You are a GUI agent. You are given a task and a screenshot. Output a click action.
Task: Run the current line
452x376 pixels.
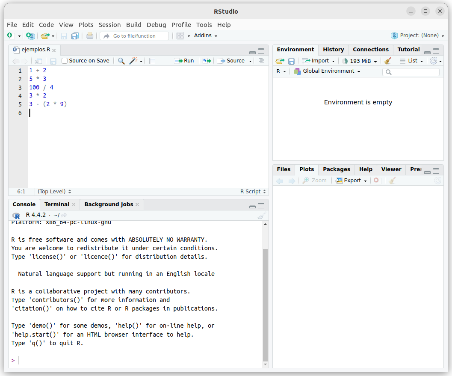(x=184, y=61)
